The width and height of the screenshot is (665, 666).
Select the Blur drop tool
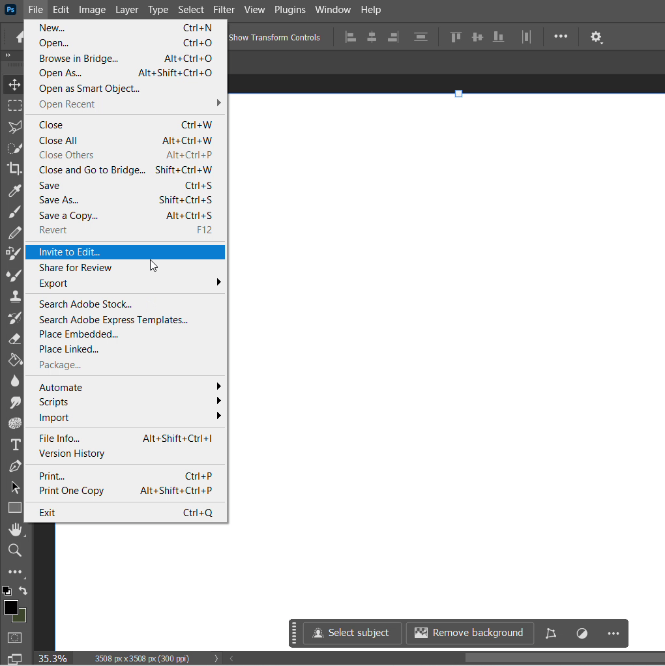pos(14,381)
